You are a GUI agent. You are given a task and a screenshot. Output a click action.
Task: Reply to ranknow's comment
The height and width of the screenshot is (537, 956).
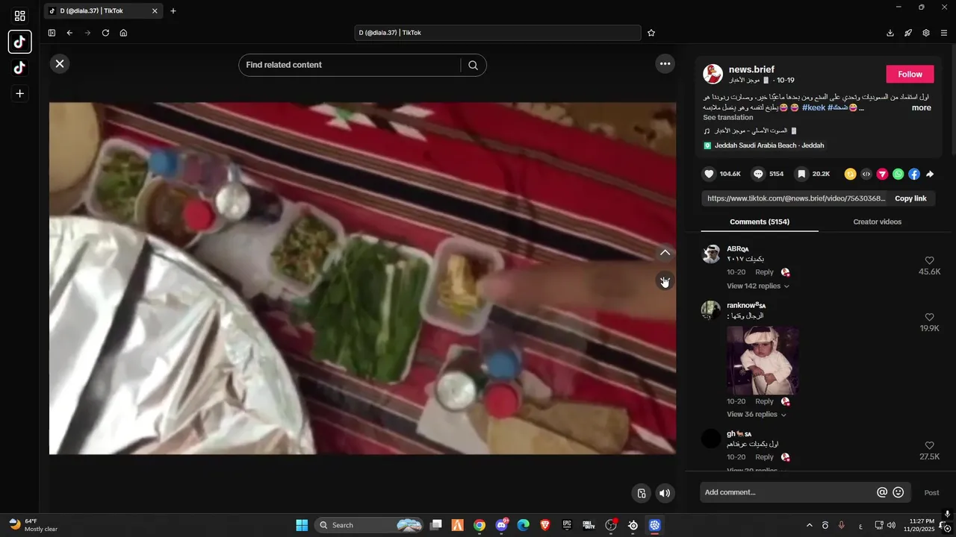tap(764, 401)
